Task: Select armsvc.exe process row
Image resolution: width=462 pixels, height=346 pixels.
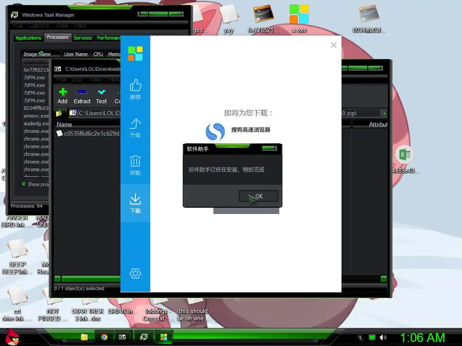Action: coord(36,116)
